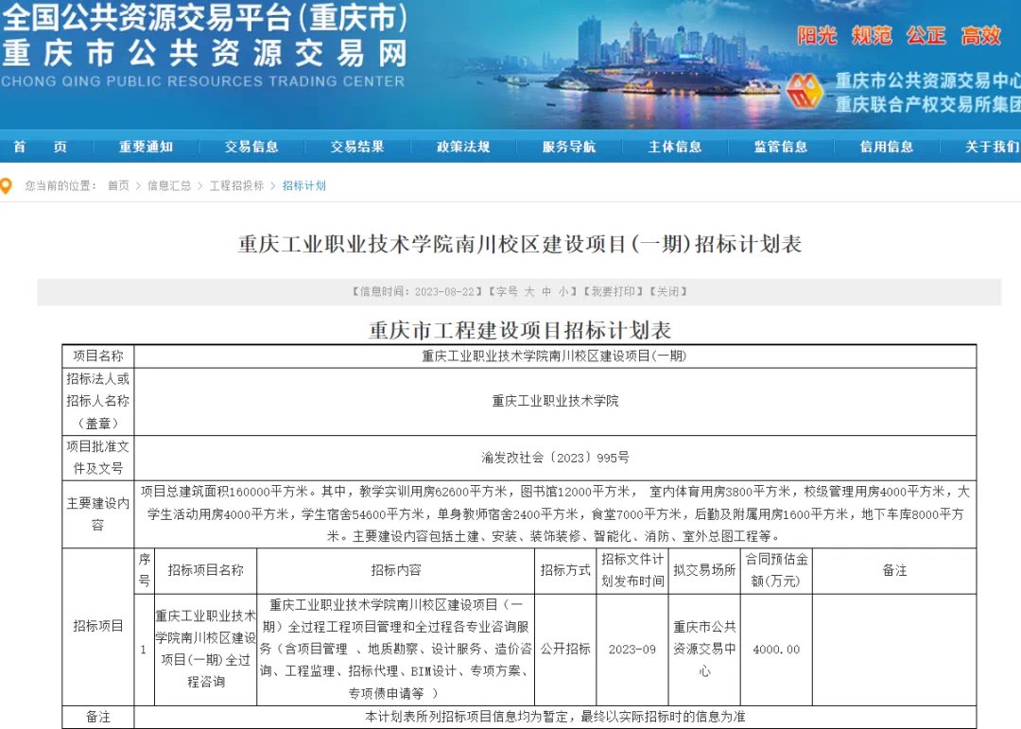The image size is (1021, 729).
Task: Click 关闭 link in the info bar
Action: [x=668, y=292]
